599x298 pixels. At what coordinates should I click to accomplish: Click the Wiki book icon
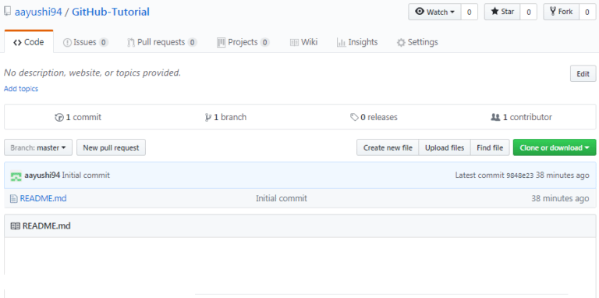click(x=294, y=42)
